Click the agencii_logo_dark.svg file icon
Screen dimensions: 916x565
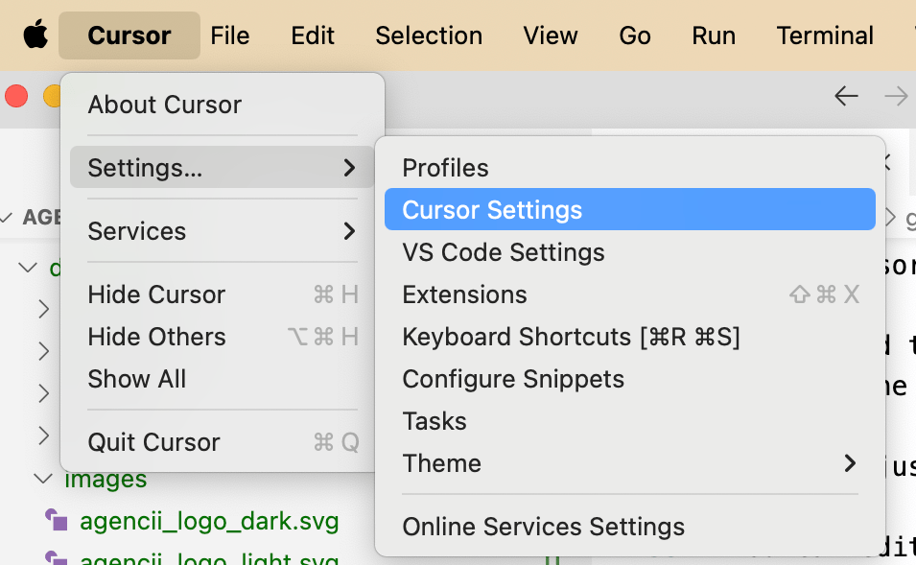57,520
